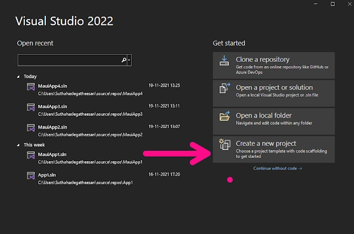The height and width of the screenshot is (234, 354).
Task: Click the Create a new project icon
Action: (225, 145)
